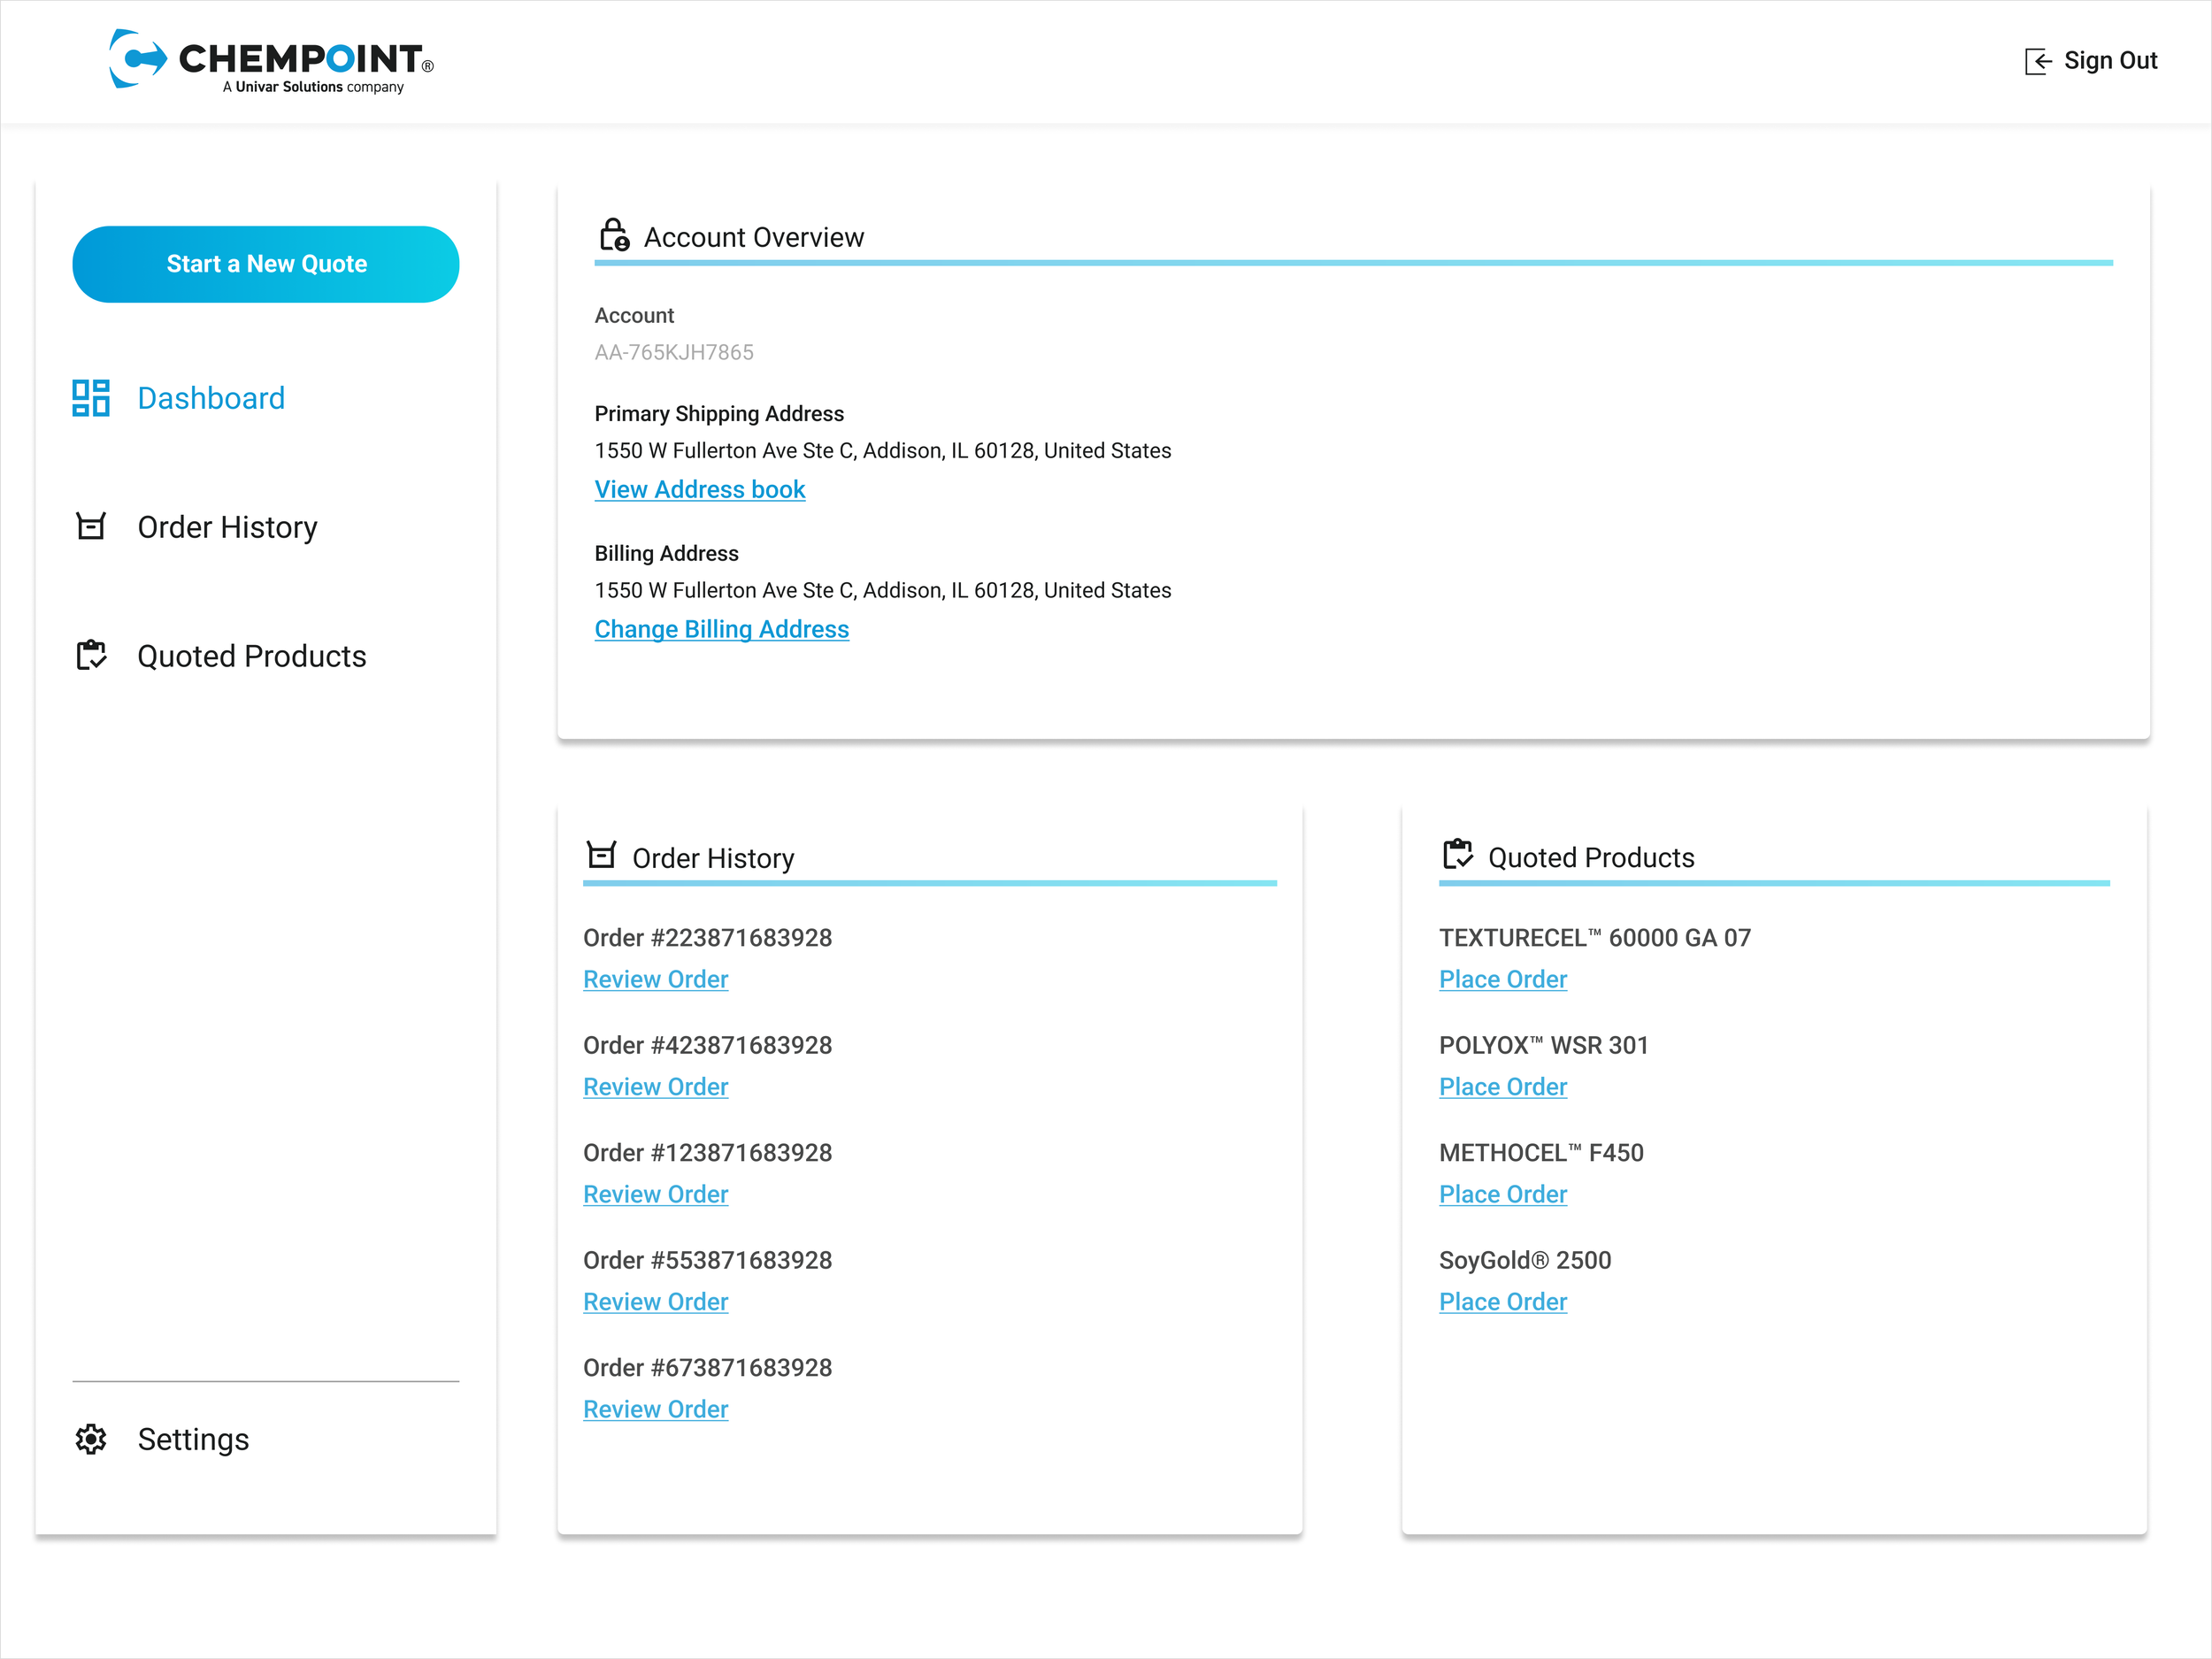The height and width of the screenshot is (1659, 2212).
Task: Click Change Billing Address link
Action: click(x=722, y=629)
